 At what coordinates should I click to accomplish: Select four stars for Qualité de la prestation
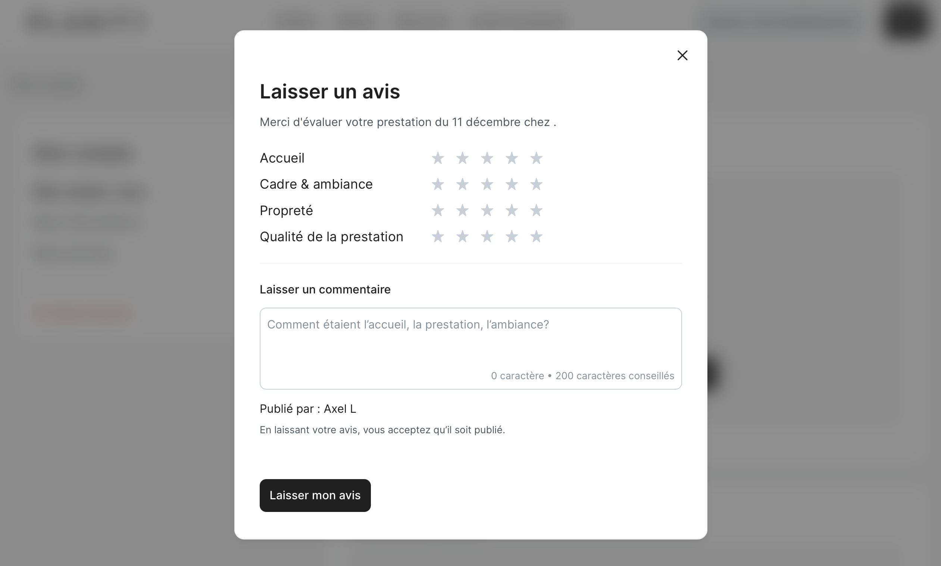pyautogui.click(x=512, y=236)
